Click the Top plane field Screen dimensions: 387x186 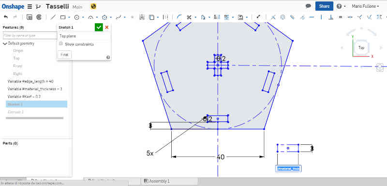click(x=84, y=36)
